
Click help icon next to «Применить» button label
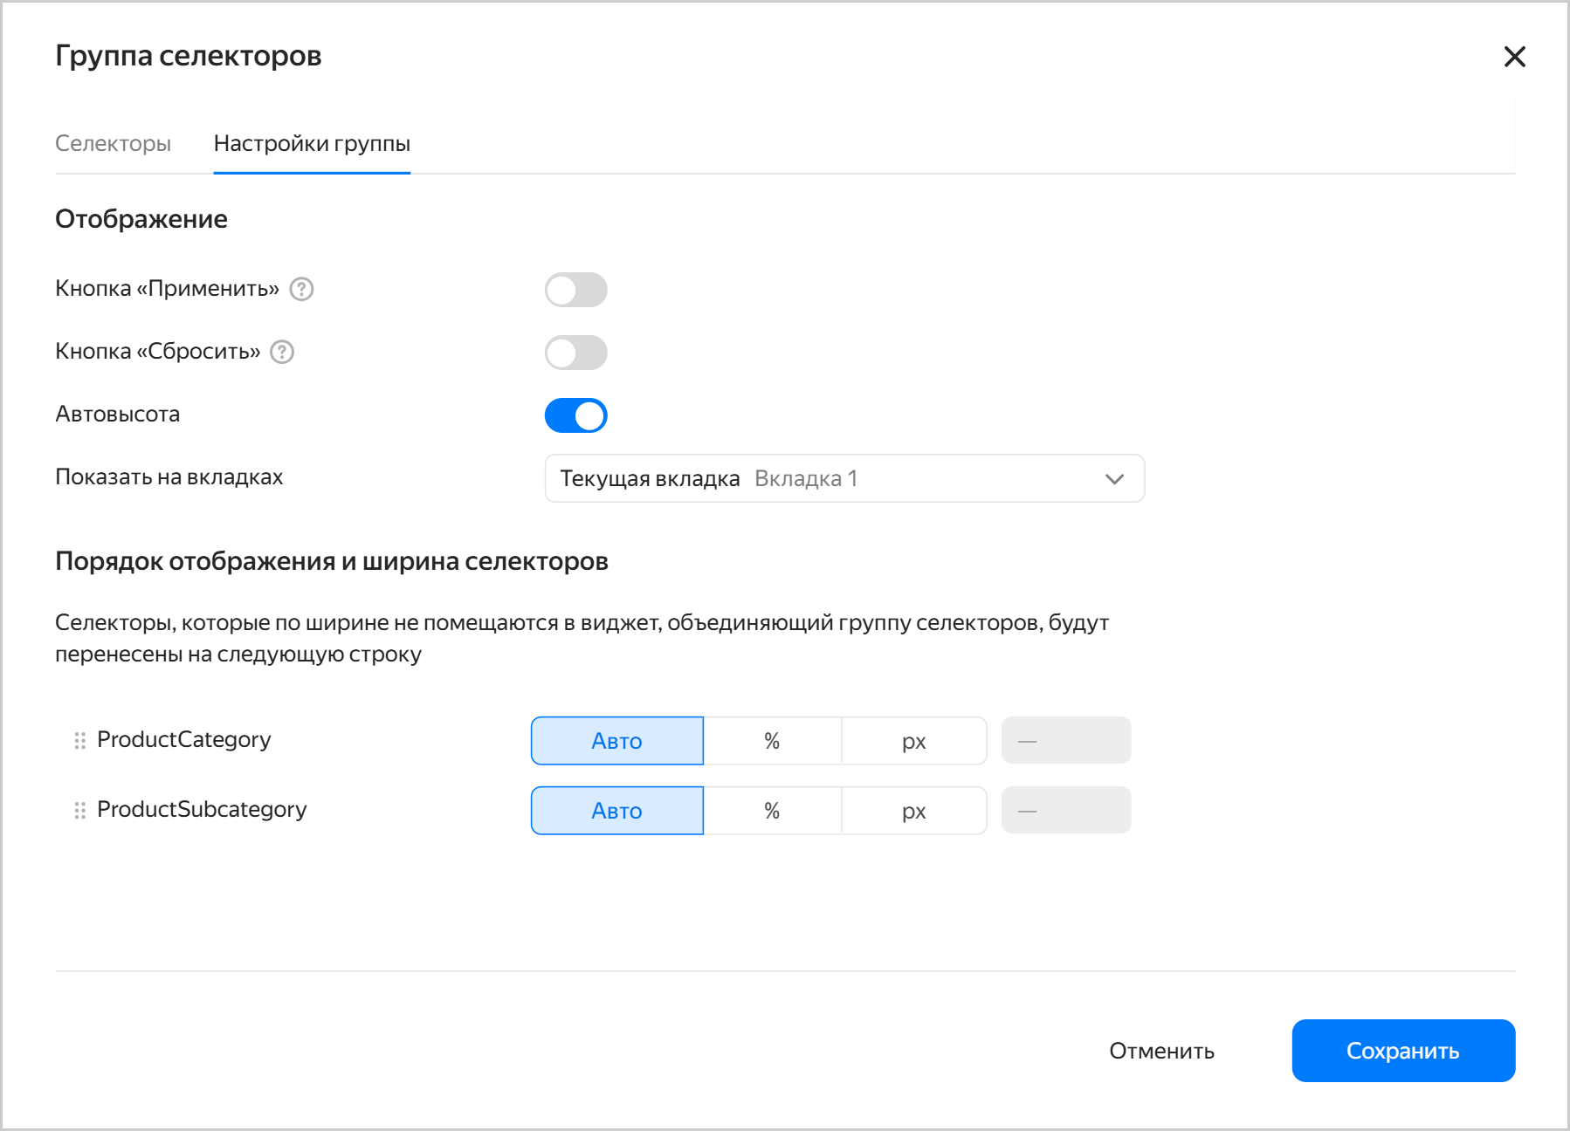click(x=301, y=289)
